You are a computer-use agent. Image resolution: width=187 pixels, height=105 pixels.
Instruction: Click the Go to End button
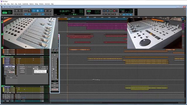[x=114, y=14]
